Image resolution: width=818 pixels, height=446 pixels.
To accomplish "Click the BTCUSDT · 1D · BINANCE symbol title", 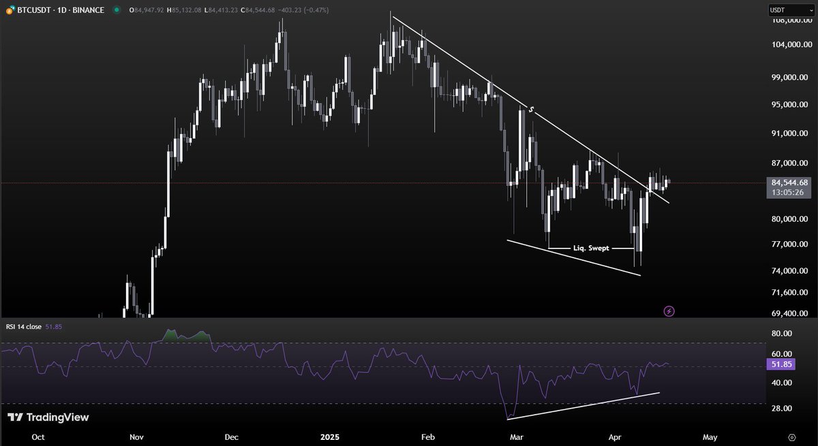I will (x=60, y=10).
